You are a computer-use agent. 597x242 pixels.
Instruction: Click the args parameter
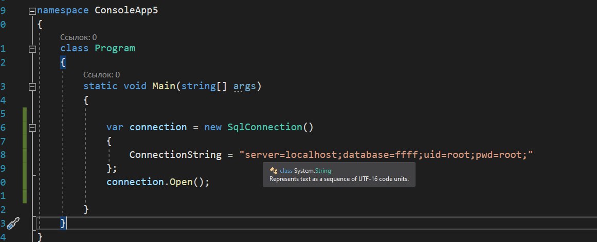tap(244, 86)
